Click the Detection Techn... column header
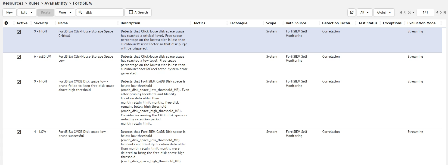 tap(337, 23)
